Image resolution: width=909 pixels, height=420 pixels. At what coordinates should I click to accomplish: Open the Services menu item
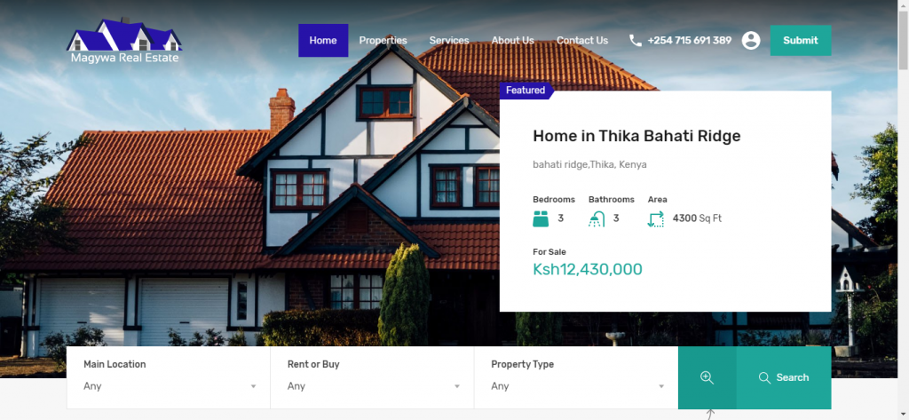(448, 41)
